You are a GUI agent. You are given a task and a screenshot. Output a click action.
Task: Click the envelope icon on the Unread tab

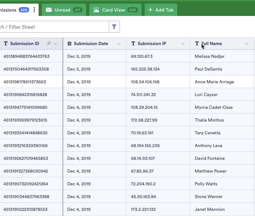tap(49, 10)
